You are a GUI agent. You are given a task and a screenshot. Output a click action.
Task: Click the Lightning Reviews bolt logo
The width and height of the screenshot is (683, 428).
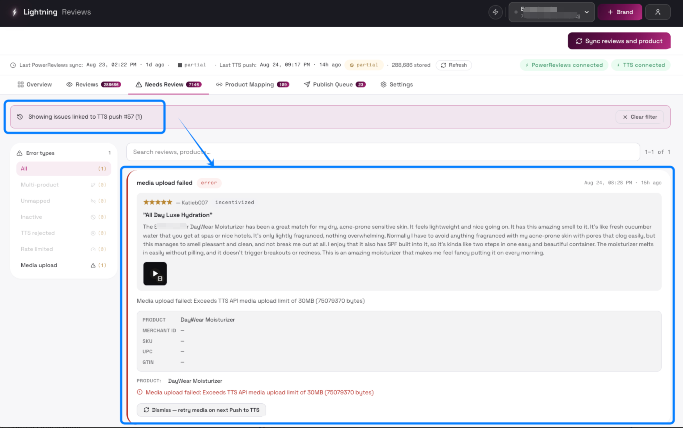point(14,12)
